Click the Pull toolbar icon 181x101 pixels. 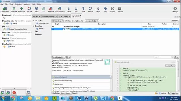[76, 10]
